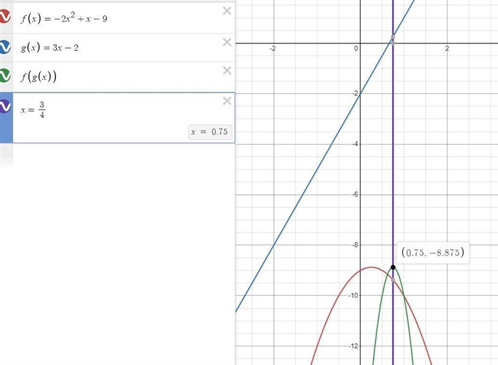Hide the green f(g(x)) graph
Image resolution: width=498 pixels, height=365 pixels.
(4, 75)
